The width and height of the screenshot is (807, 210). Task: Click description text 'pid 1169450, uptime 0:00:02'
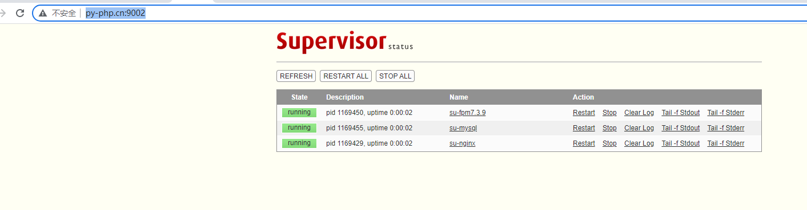click(x=369, y=113)
